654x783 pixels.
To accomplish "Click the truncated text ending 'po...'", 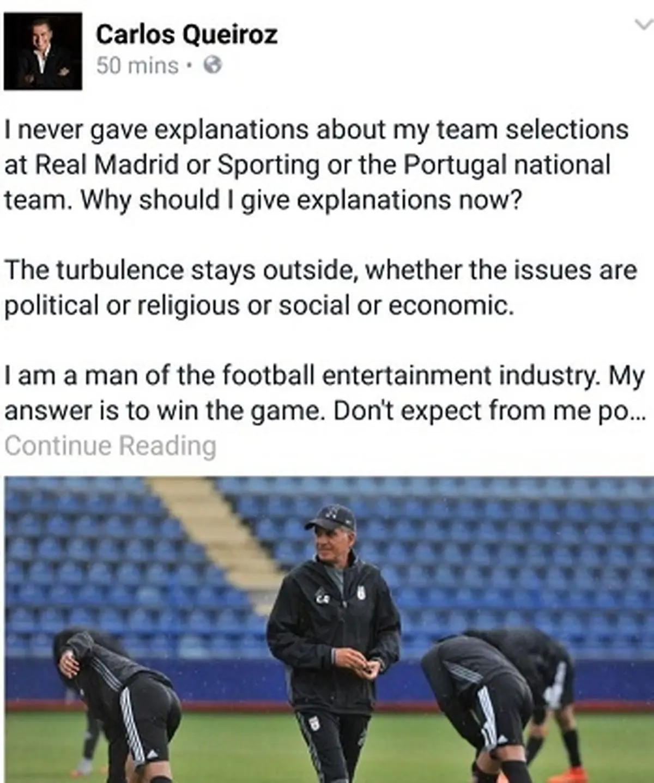I will tap(619, 411).
